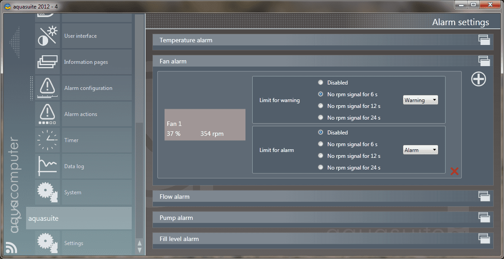Collapse the Fan alarm section
Screen dimensions: 504x259
coord(323,61)
